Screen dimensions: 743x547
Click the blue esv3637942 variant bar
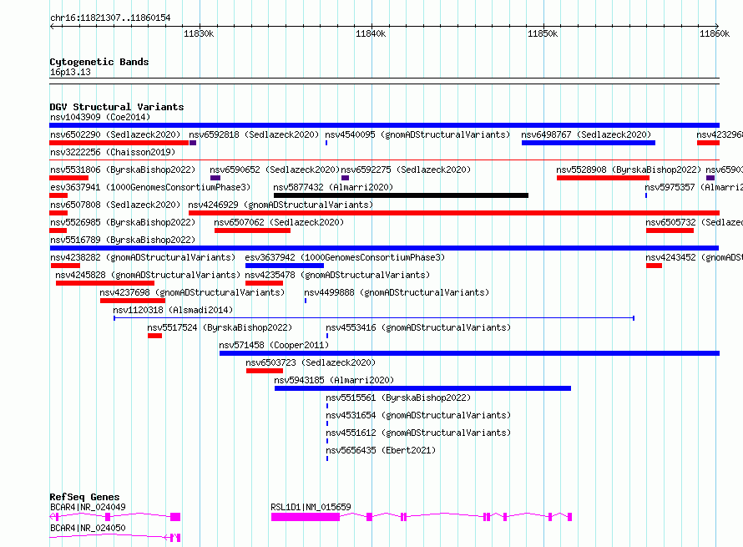coord(285,266)
